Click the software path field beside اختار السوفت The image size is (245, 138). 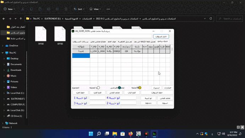[x=112, y=36]
